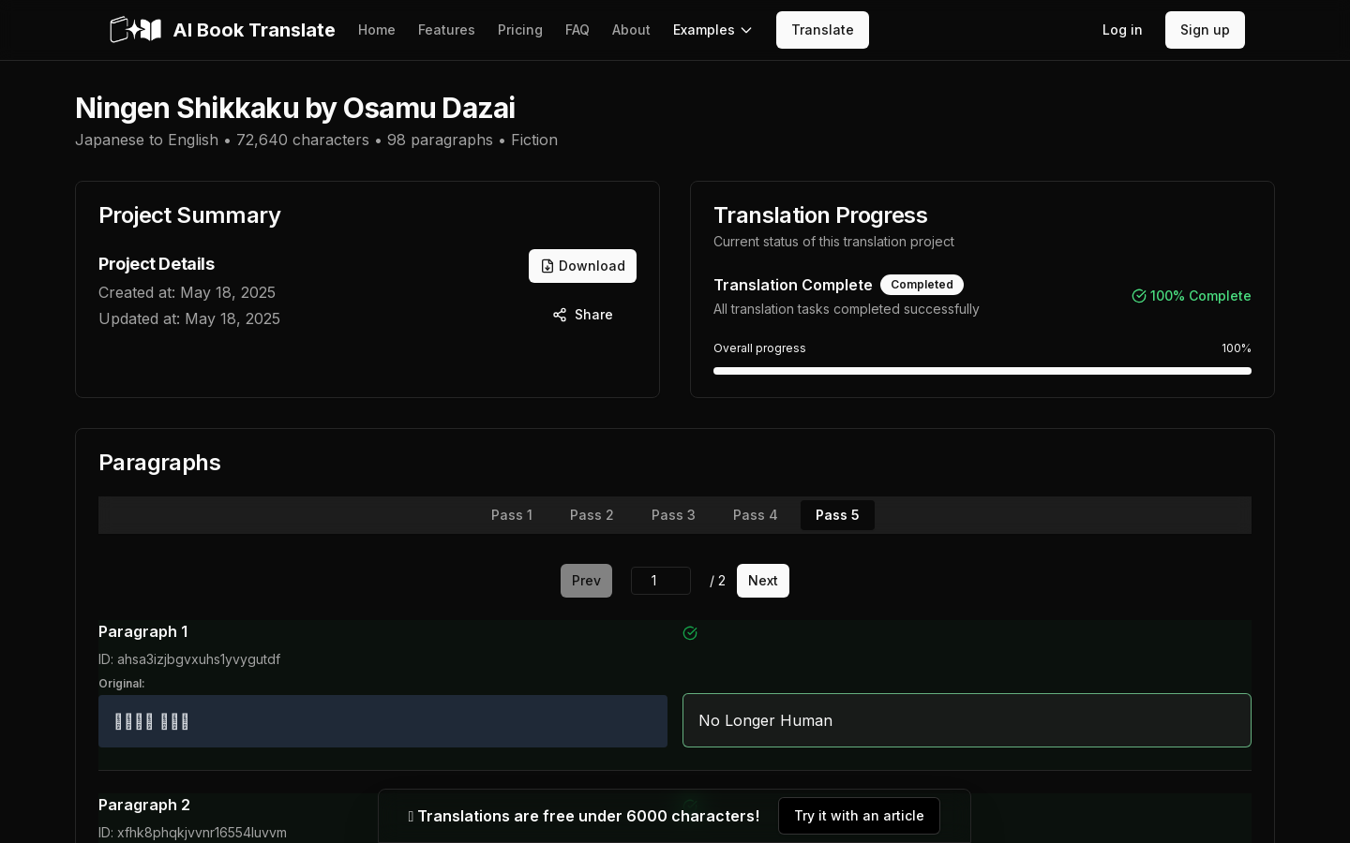The image size is (1350, 843).
Task: Click the 'Paragraph 2' heading
Action: point(144,805)
